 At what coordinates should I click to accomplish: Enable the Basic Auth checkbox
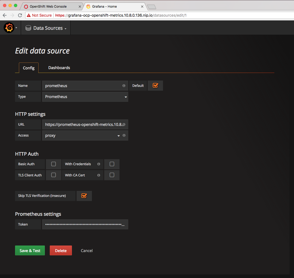coord(53,164)
